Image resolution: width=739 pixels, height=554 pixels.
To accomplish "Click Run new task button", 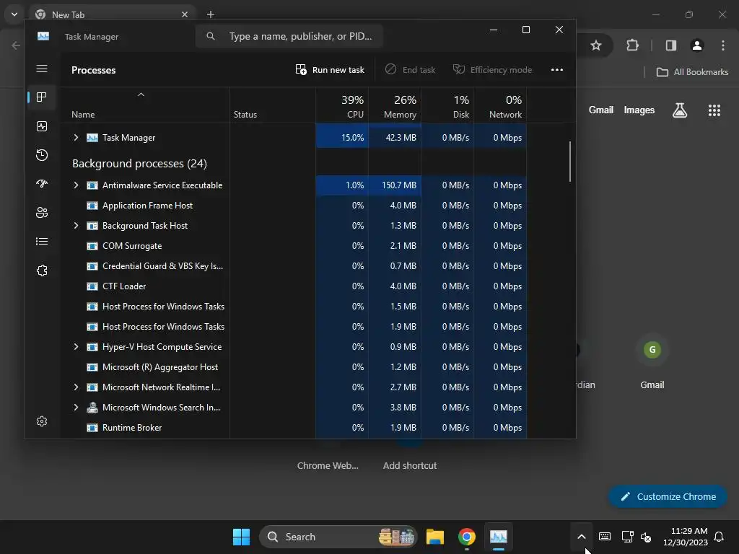I will (330, 70).
